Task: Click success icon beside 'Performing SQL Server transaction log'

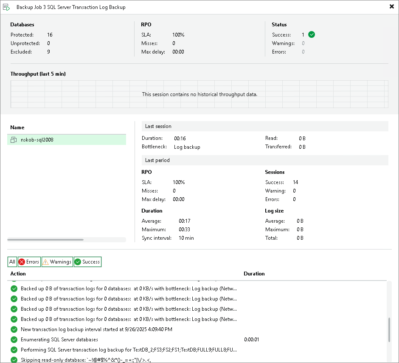Action: [14, 350]
